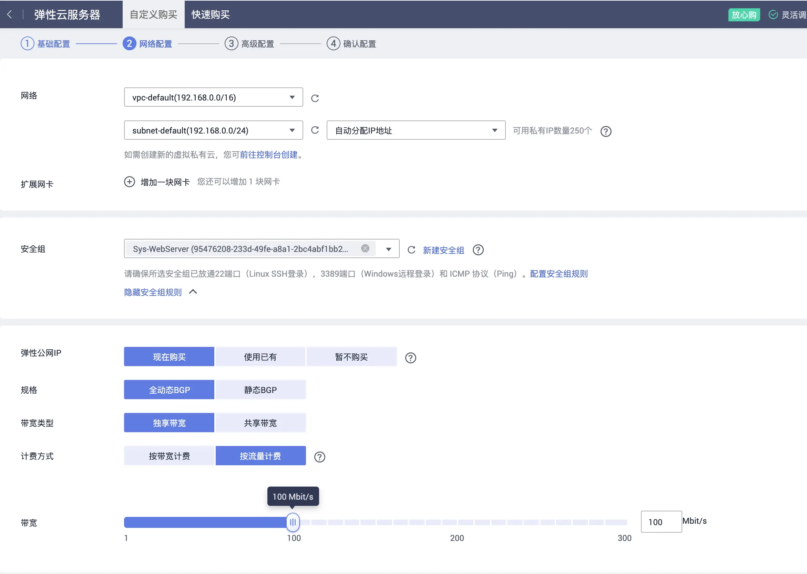The image size is (807, 574).
Task: Refresh the security group list
Action: (411, 249)
